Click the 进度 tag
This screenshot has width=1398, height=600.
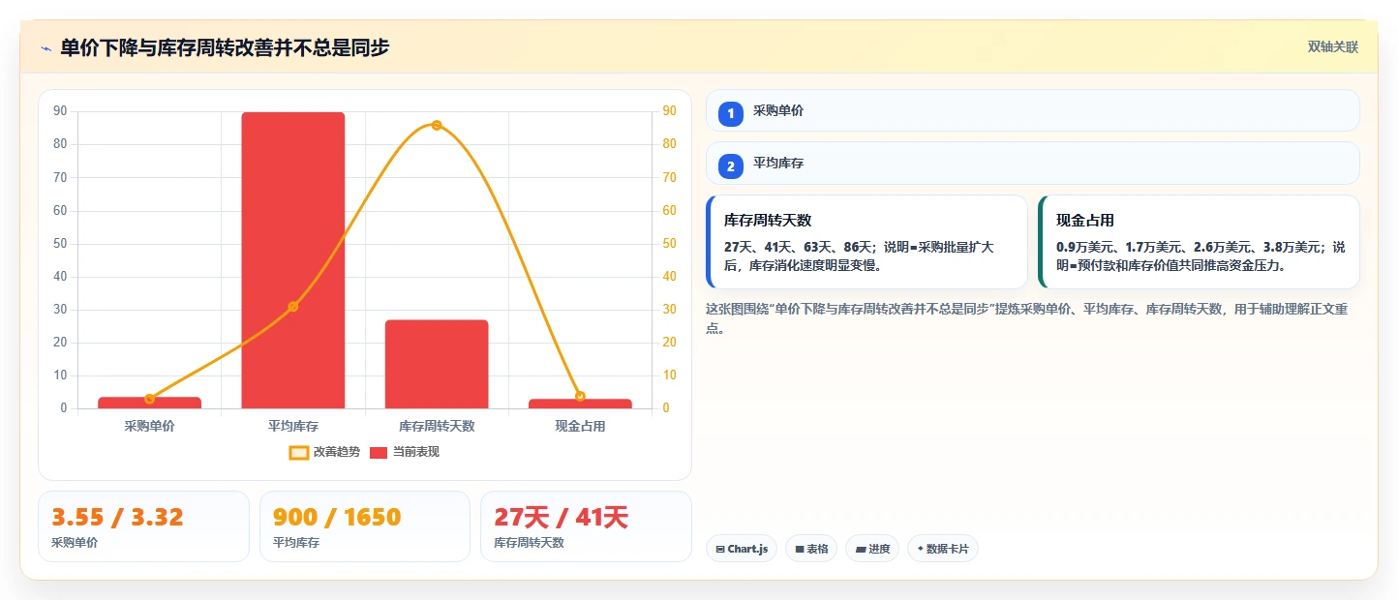point(872,549)
